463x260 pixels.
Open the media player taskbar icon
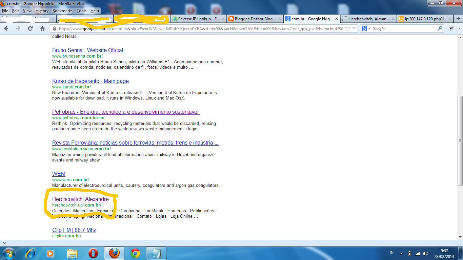51,253
